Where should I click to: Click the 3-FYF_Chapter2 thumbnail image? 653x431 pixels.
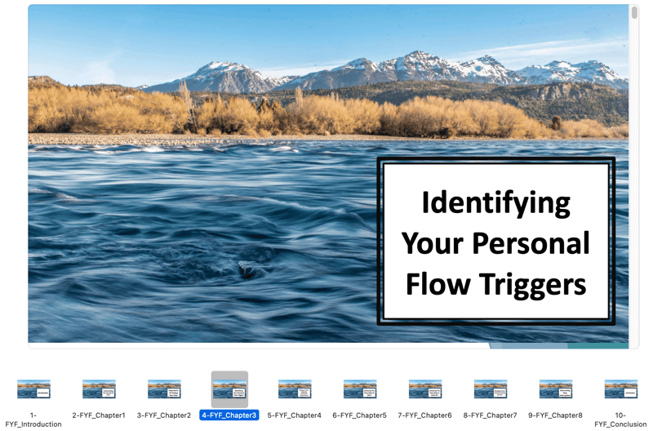click(x=164, y=389)
